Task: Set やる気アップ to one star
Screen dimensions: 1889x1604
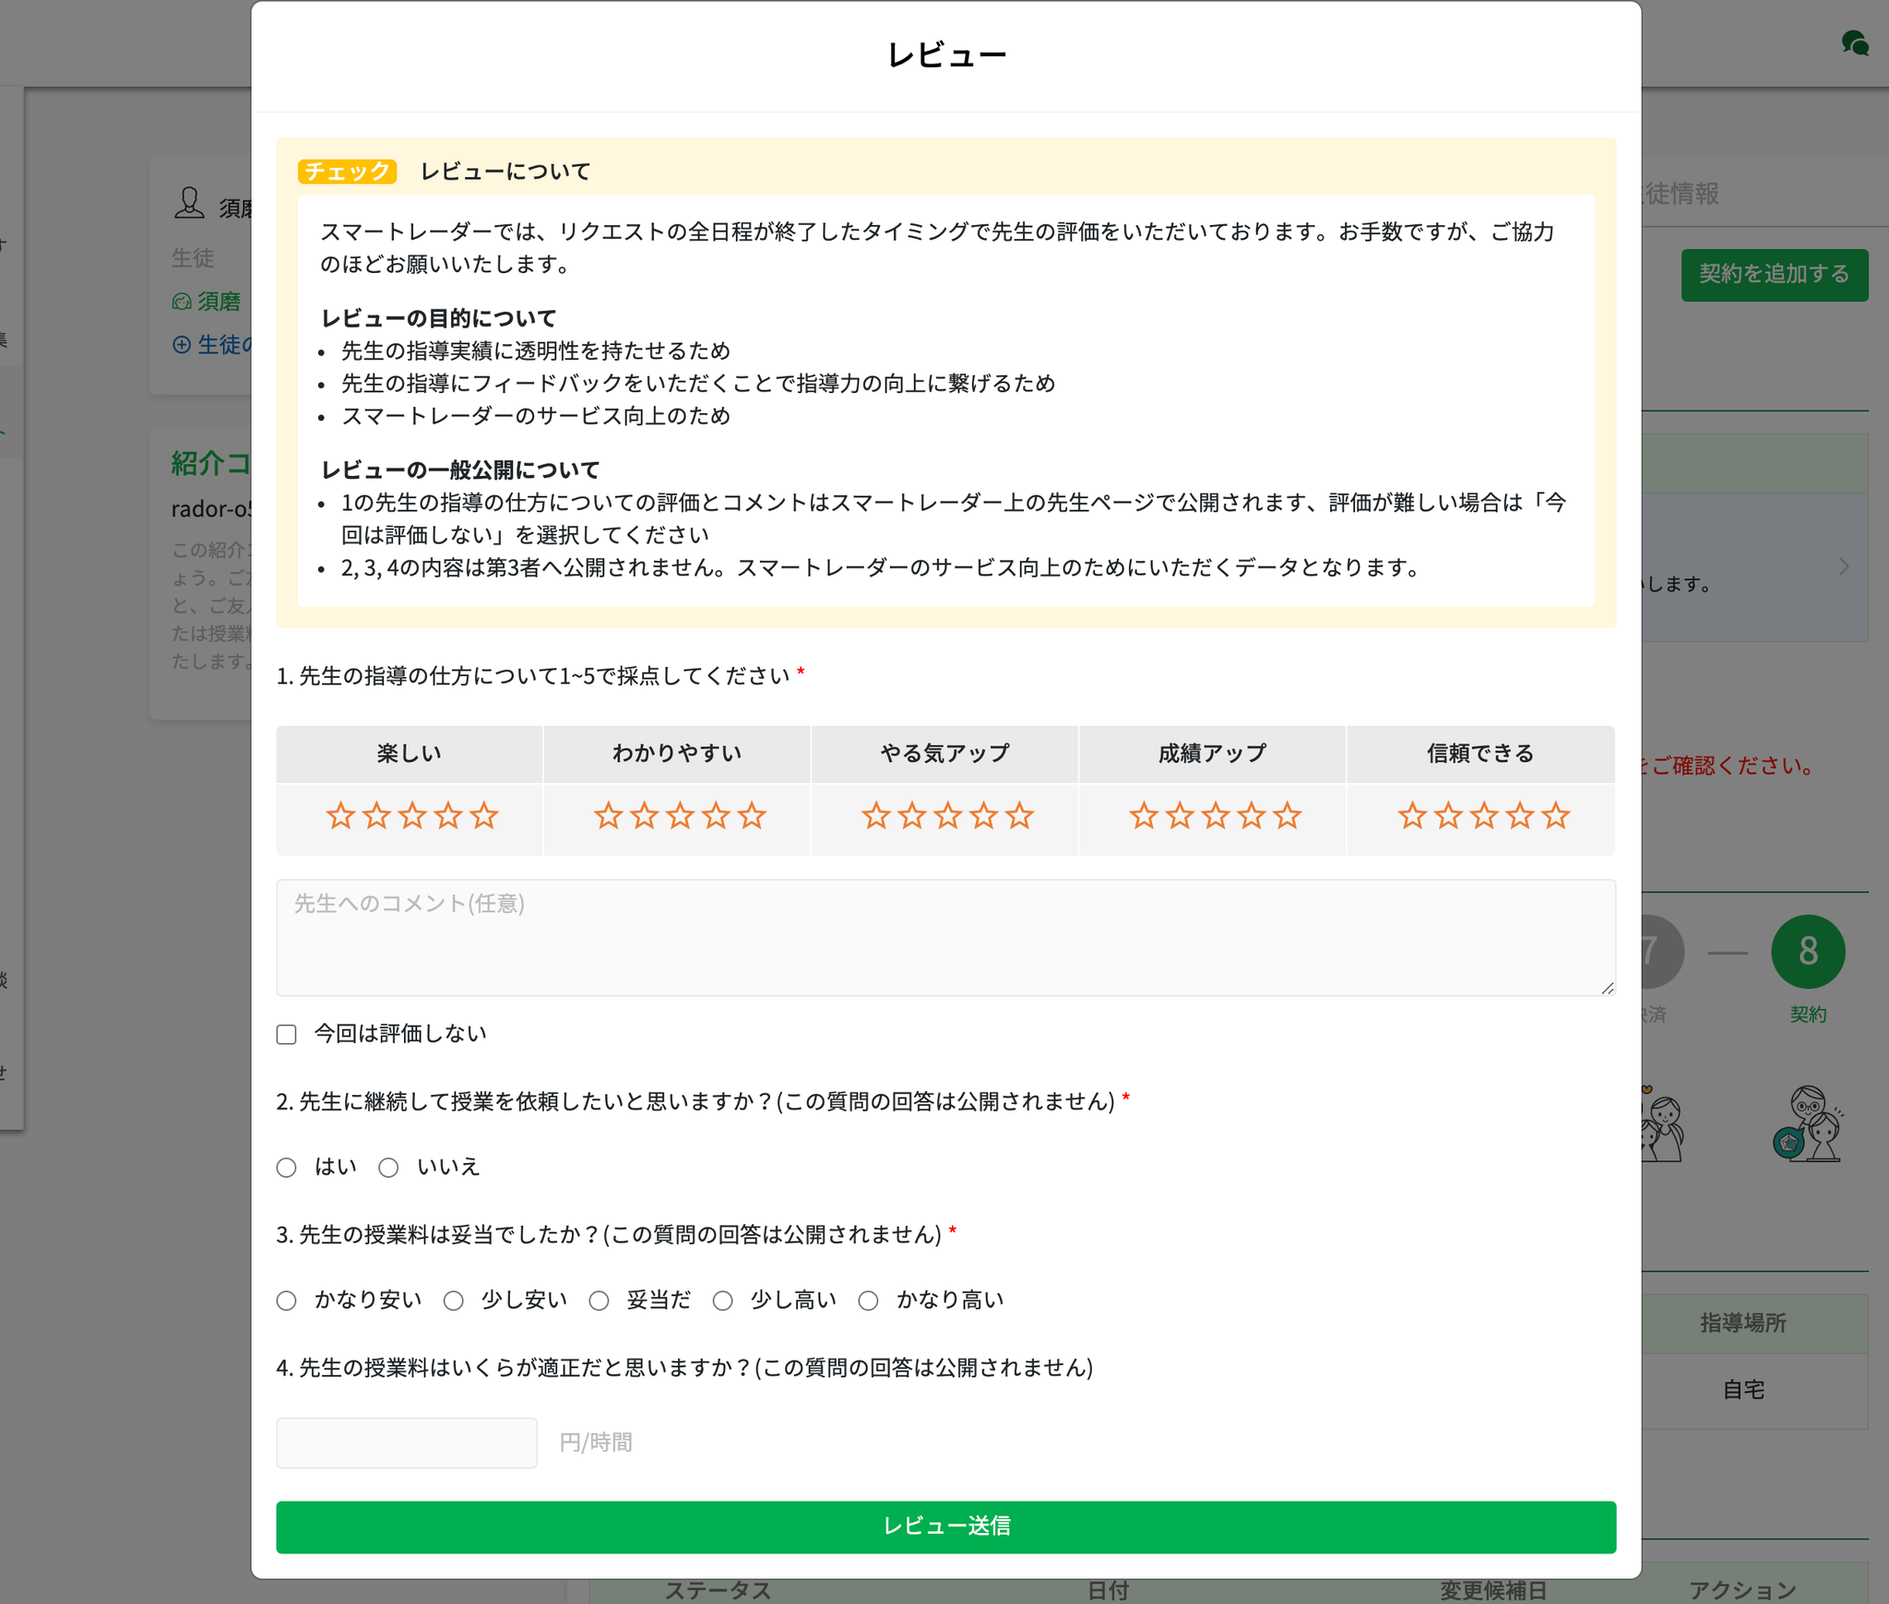Action: click(876, 815)
